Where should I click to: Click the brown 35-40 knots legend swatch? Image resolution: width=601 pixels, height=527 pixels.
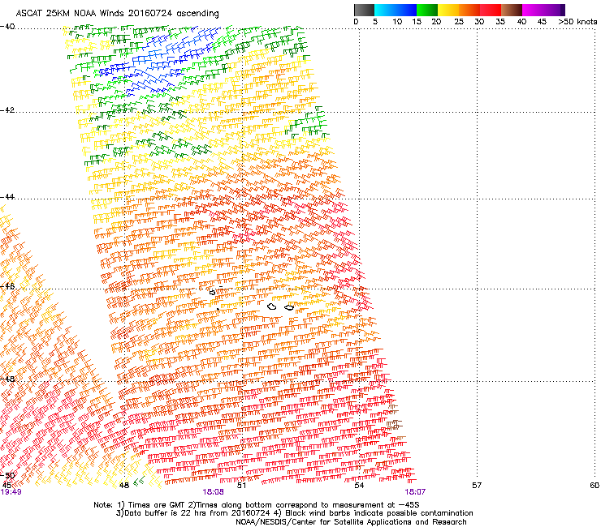[x=512, y=10]
